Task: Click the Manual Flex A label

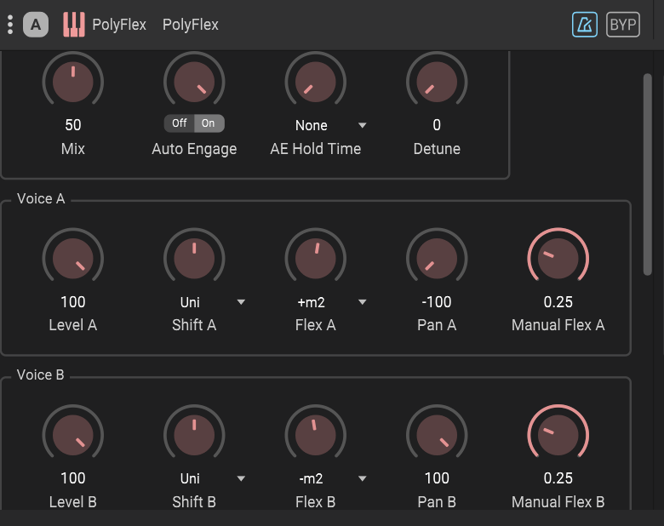Action: tap(558, 325)
